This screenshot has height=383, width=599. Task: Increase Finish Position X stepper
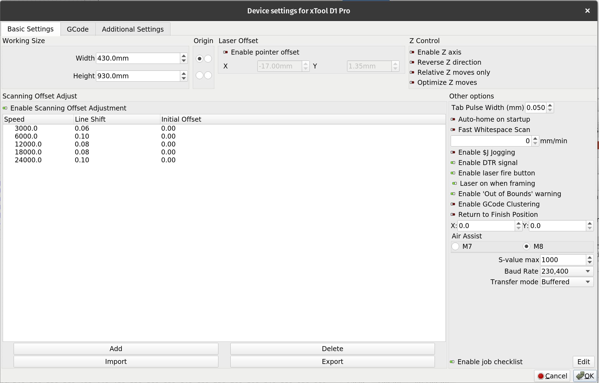[518, 223]
